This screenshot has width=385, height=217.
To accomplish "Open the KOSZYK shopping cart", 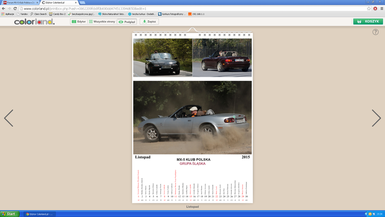I will tap(368, 22).
